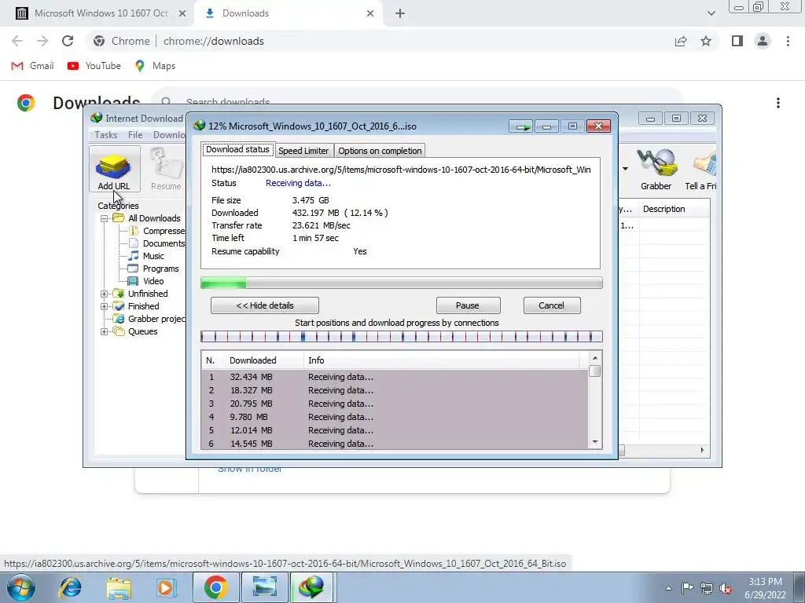Image resolution: width=805 pixels, height=603 pixels.
Task: Click the Add URL toolbar icon
Action: [x=114, y=170]
